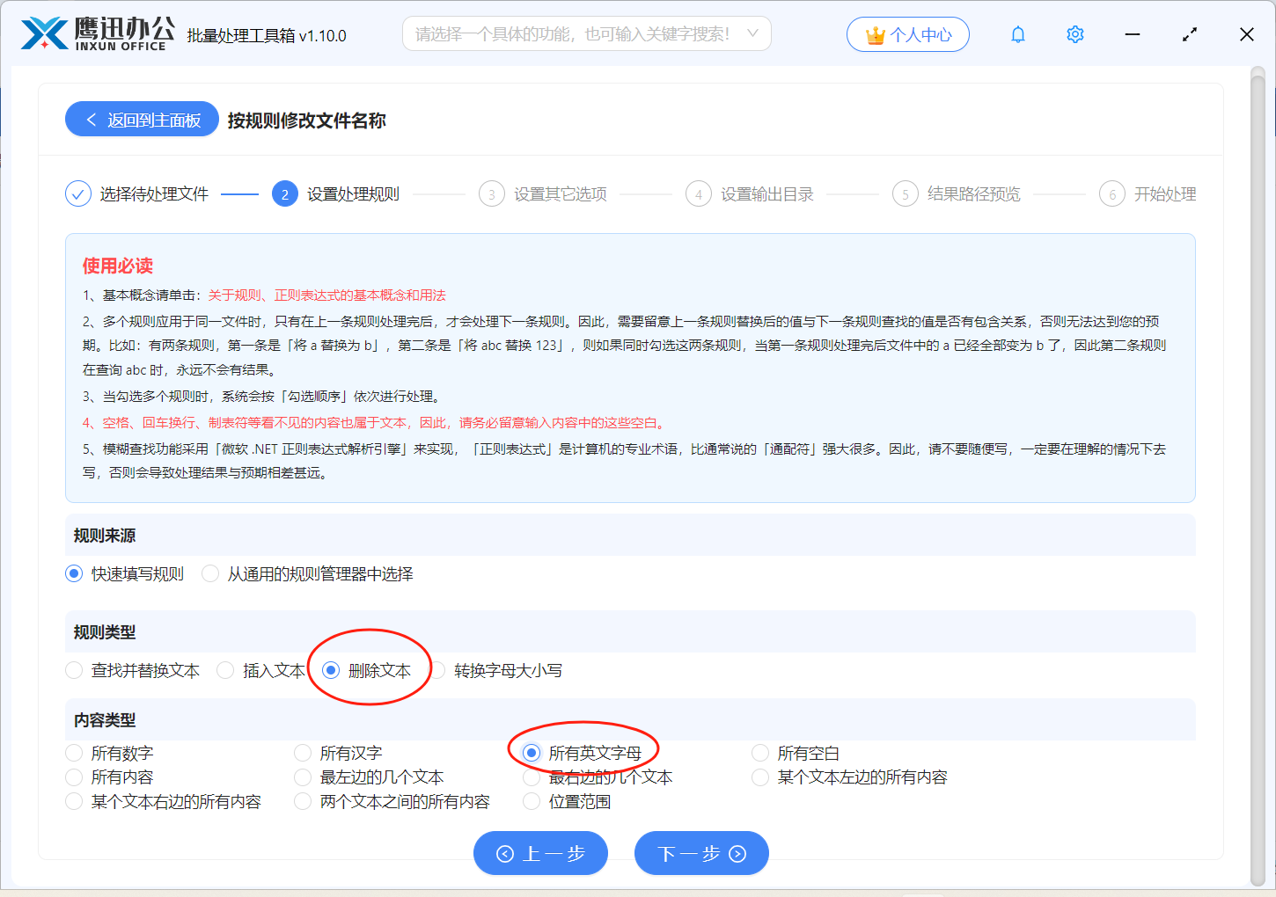Open the notification bell
Image resolution: width=1276 pixels, height=897 pixels.
[1018, 34]
